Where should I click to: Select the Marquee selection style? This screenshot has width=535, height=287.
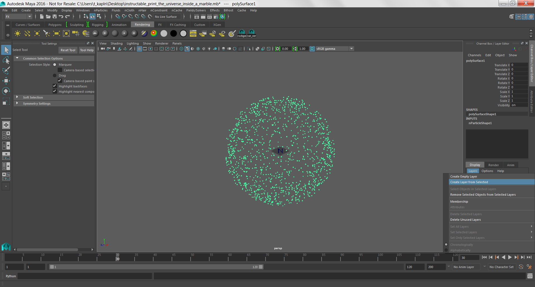[55, 65]
